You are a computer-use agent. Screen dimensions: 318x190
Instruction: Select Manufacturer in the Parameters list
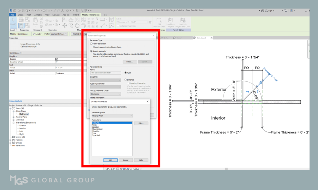pyautogui.click(x=97, y=129)
